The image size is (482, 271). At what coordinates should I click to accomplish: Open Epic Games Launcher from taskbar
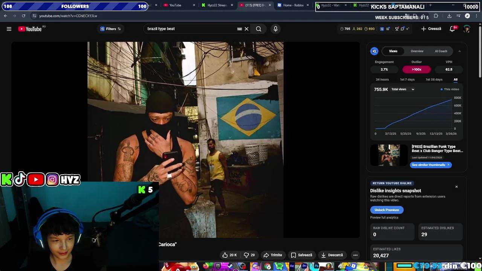(x=218, y=266)
